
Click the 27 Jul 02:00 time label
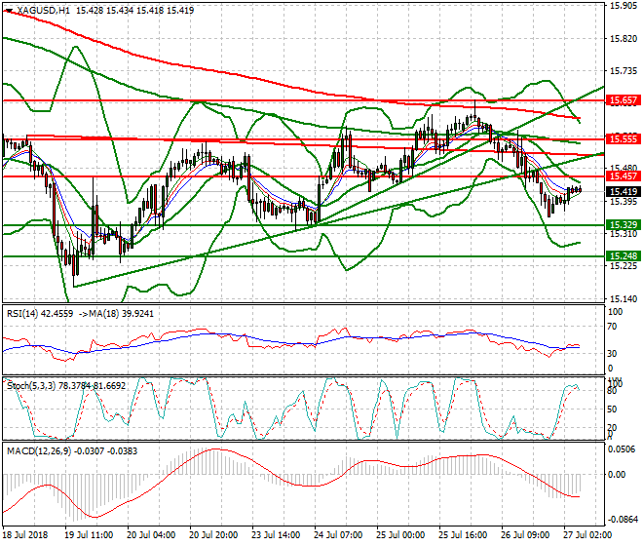coord(587,535)
